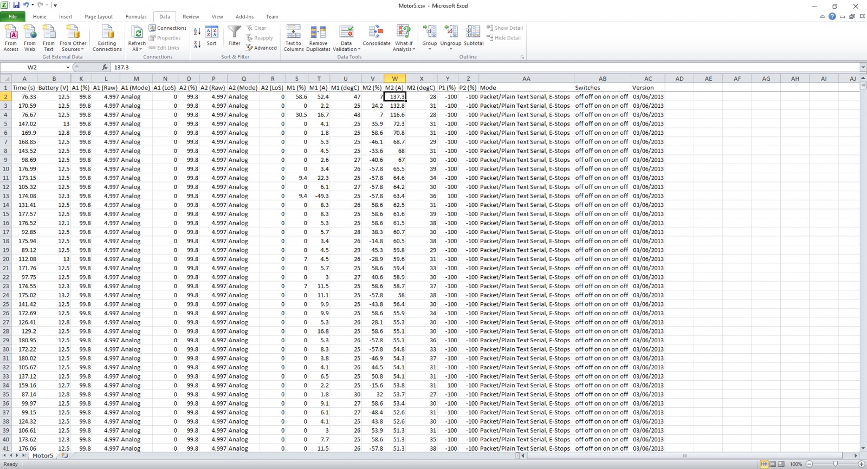This screenshot has height=469, width=867.
Task: Expand the Name Box dropdown arrow
Action: pos(68,68)
